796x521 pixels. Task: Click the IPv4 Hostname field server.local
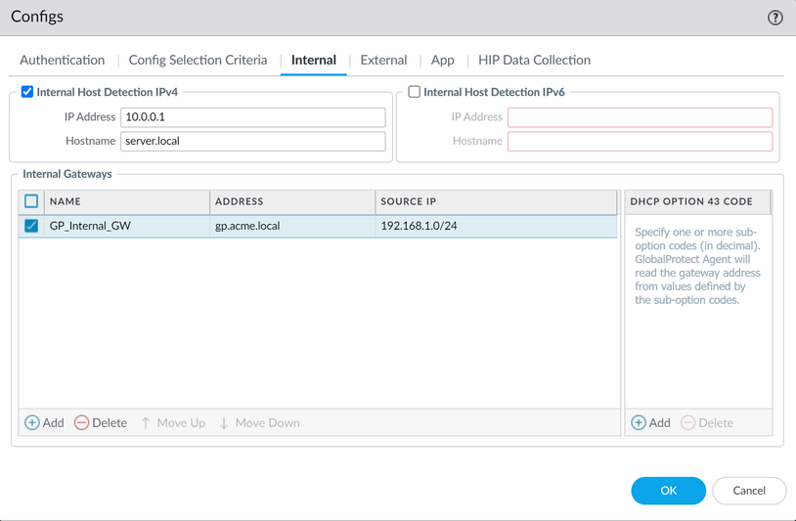(252, 141)
